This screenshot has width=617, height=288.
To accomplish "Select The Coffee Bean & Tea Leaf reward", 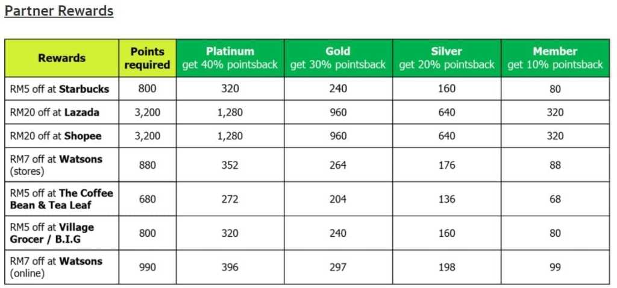I will 61,199.
